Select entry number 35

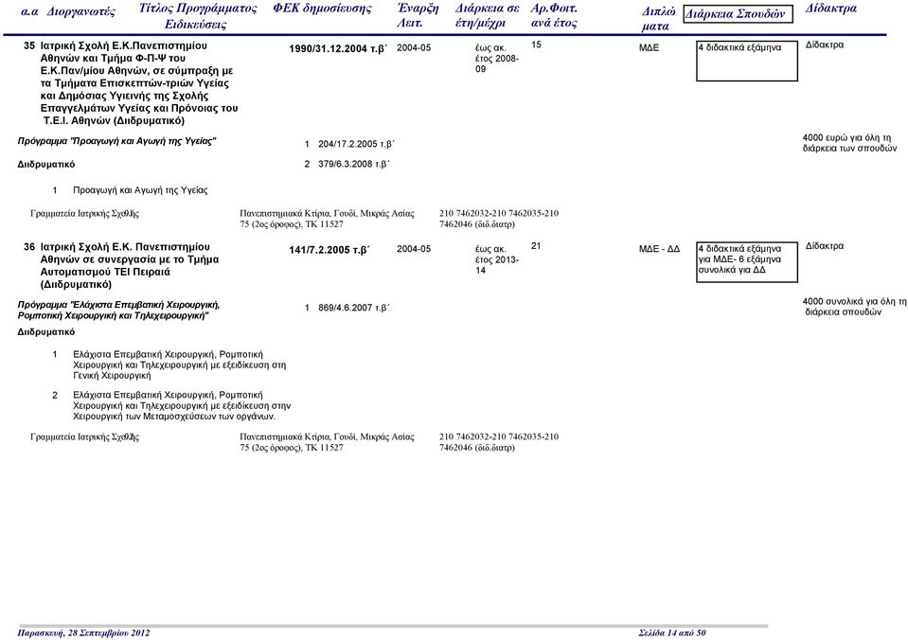tap(29, 45)
